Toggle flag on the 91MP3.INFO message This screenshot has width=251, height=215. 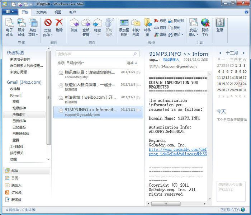[138, 110]
